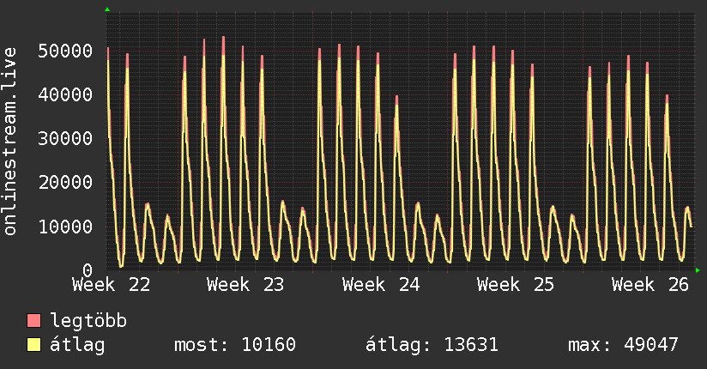Viewport: 707px width, 369px height.
Task: Click the Week 26 axis label
Action: point(650,285)
